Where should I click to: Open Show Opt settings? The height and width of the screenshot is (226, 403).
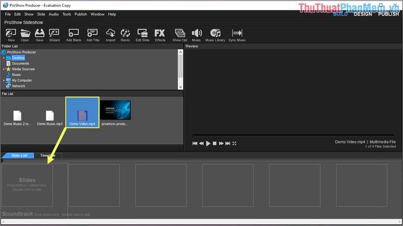click(x=180, y=35)
